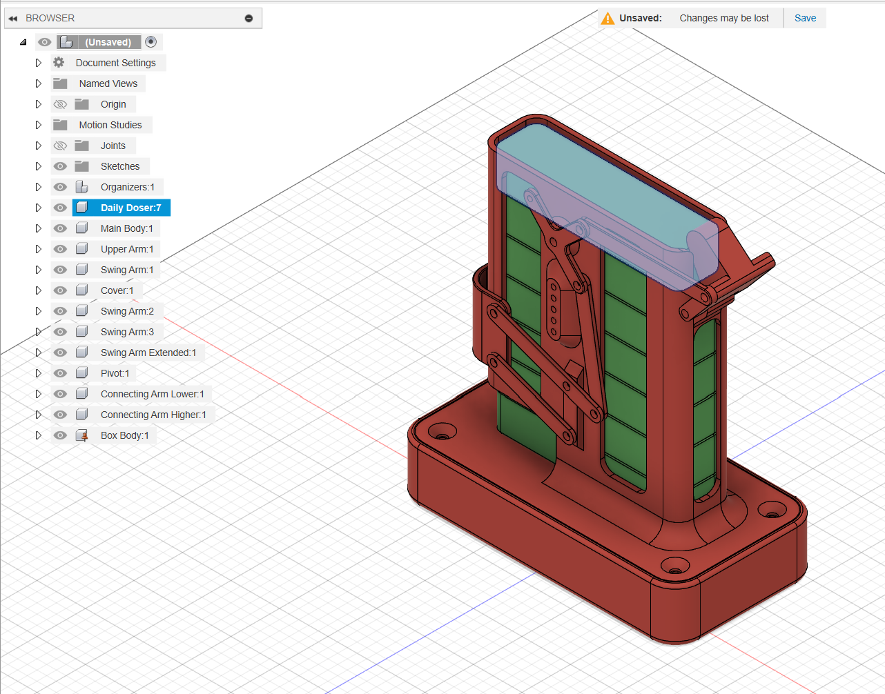885x694 pixels.
Task: Toggle visibility of the (Unsaved) root component
Action: tap(45, 42)
